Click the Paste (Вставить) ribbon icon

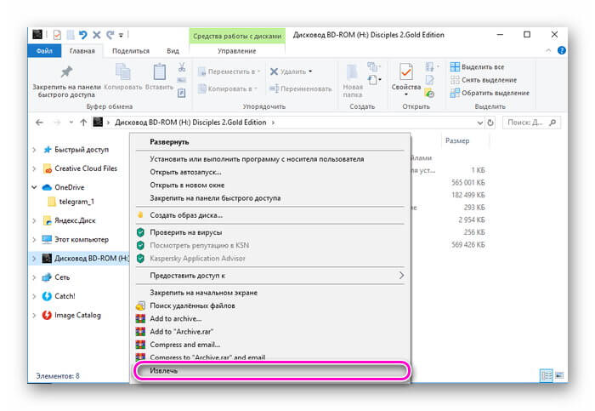(x=159, y=77)
